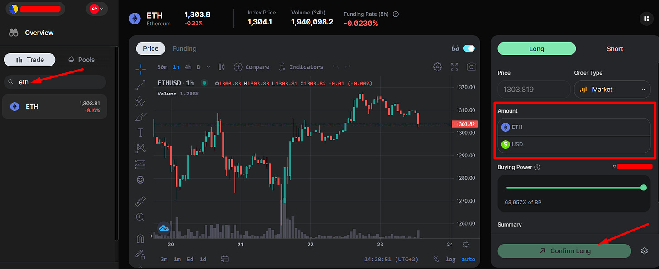Open the Pools section
This screenshot has width=659, height=269.
pos(81,59)
